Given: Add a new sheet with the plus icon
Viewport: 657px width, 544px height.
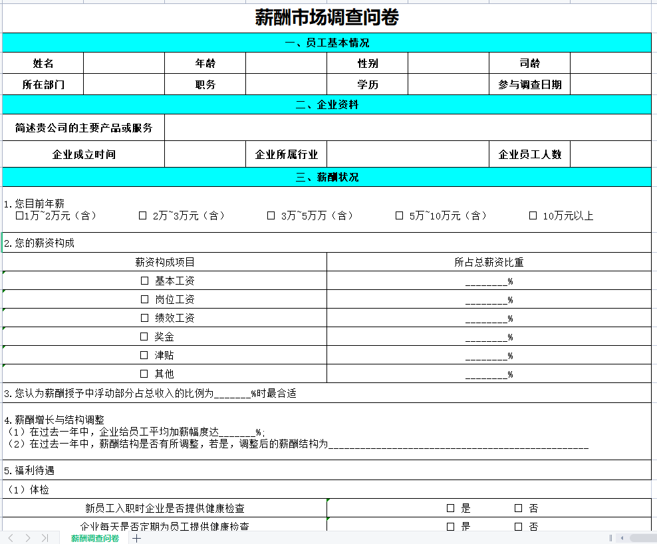Looking at the screenshot, I should 136,538.
